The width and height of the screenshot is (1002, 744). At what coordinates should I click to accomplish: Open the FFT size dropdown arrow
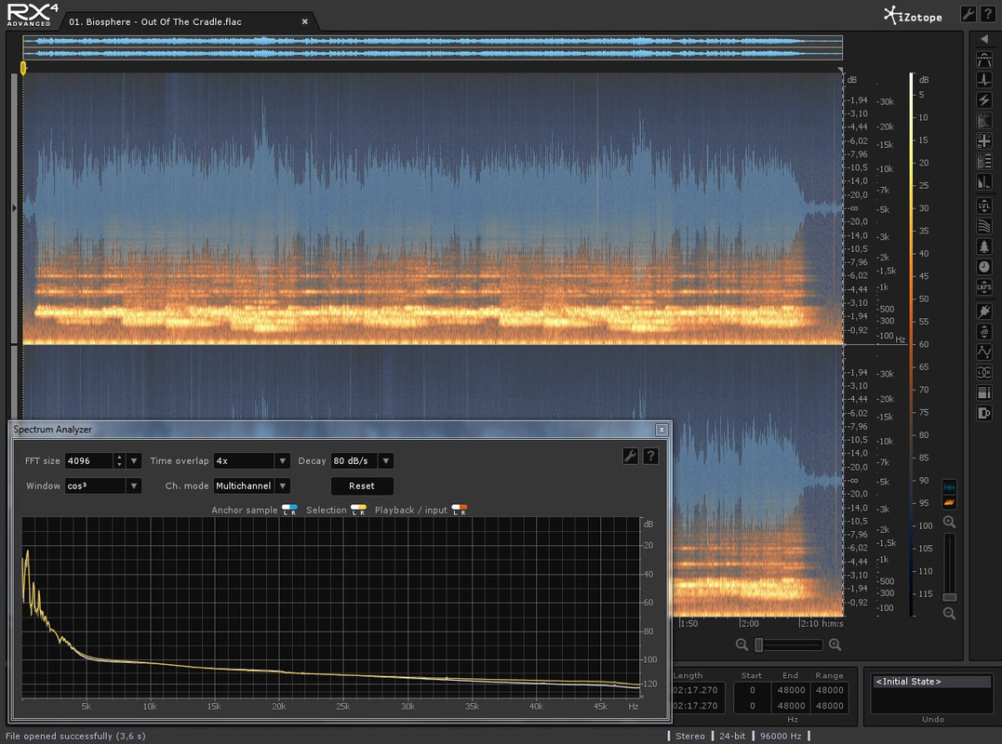pos(134,461)
